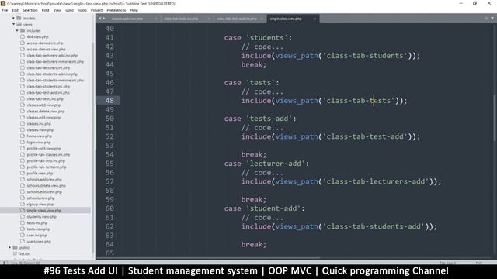Expand the models folder in the sidebar
Image resolution: width=497 pixels, height=279 pixels.
[13, 18]
